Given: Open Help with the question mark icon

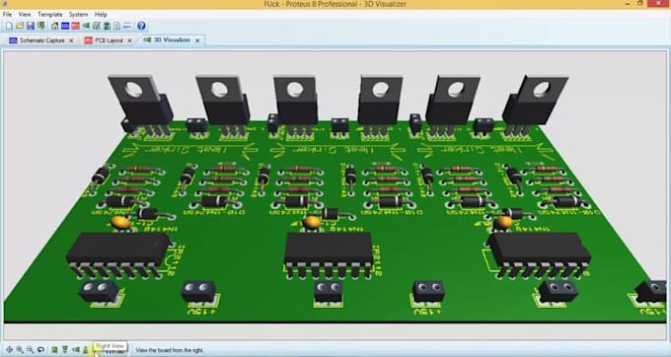Looking at the screenshot, I should tap(141, 26).
